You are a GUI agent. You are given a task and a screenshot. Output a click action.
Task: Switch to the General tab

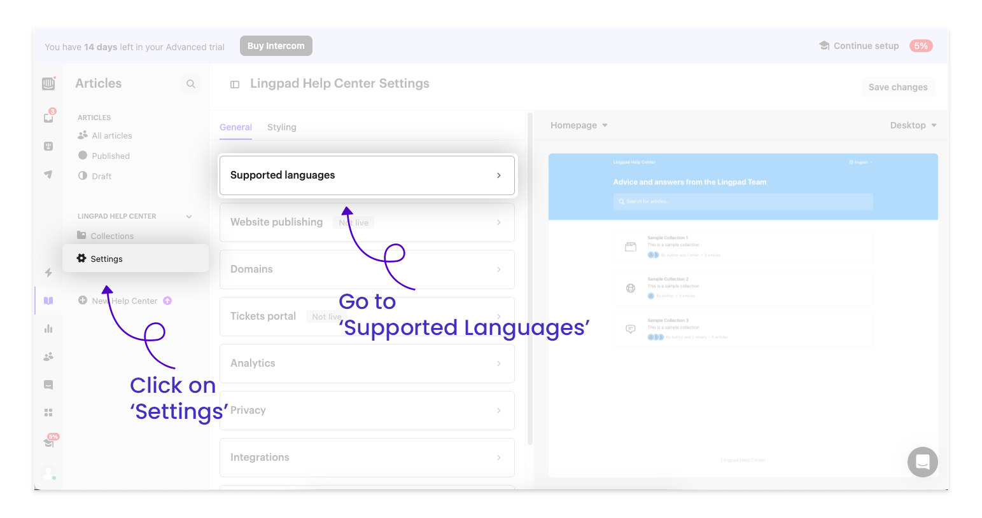pos(235,127)
